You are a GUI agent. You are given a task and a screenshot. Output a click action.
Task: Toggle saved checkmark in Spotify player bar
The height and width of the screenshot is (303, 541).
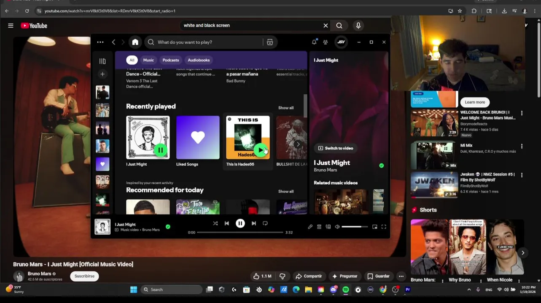(x=168, y=227)
